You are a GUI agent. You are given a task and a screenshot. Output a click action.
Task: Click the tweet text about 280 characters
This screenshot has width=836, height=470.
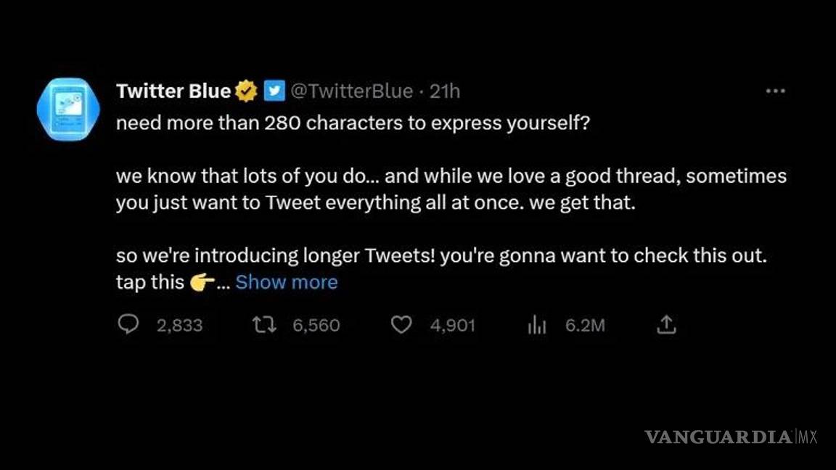coord(353,123)
